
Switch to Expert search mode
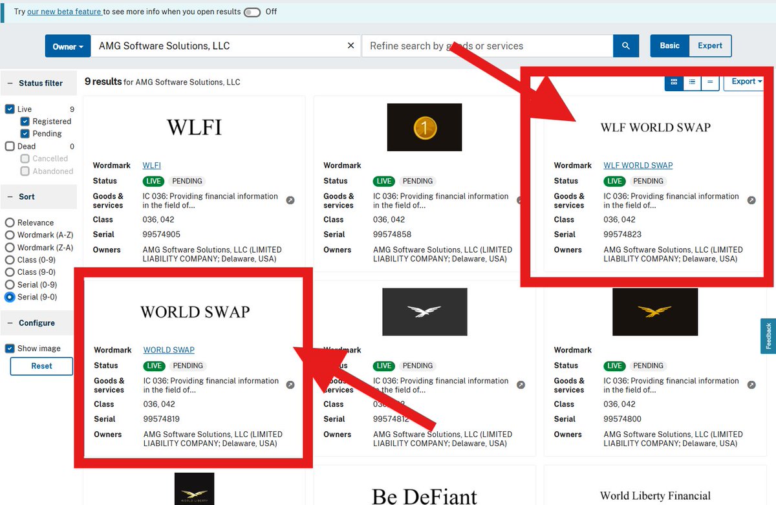click(x=710, y=46)
